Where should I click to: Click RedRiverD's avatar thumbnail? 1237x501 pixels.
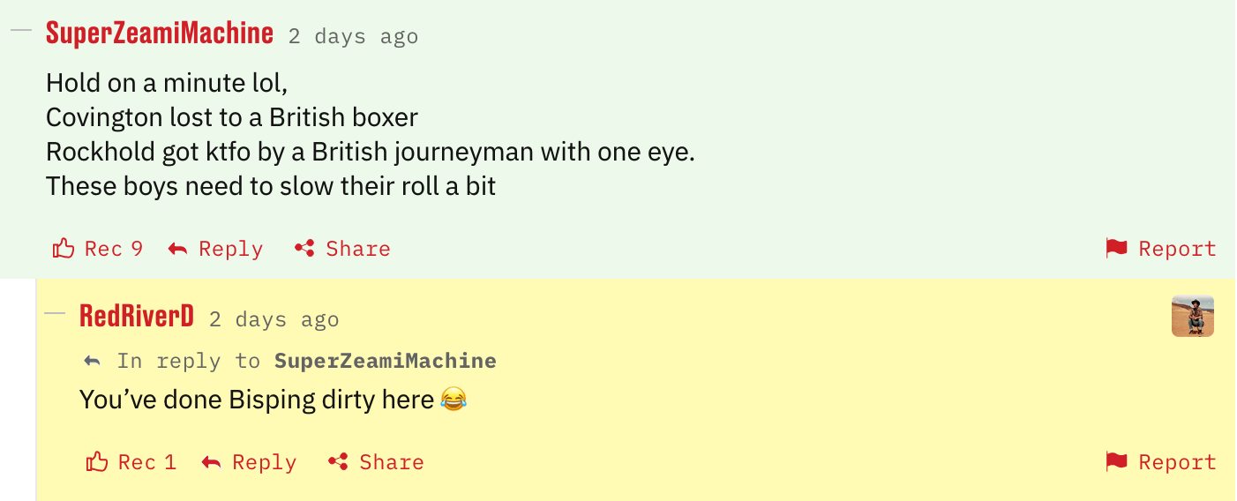coord(1192,316)
